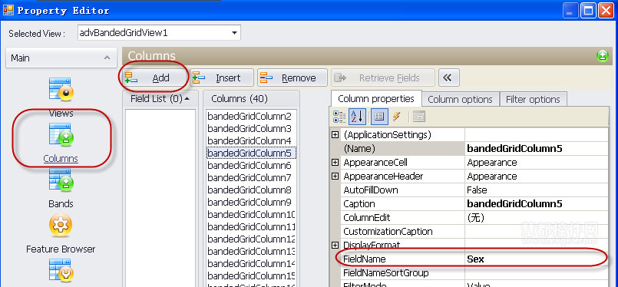The height and width of the screenshot is (287, 618).
Task: Collapse panel with double-chevron button
Action: 448,78
